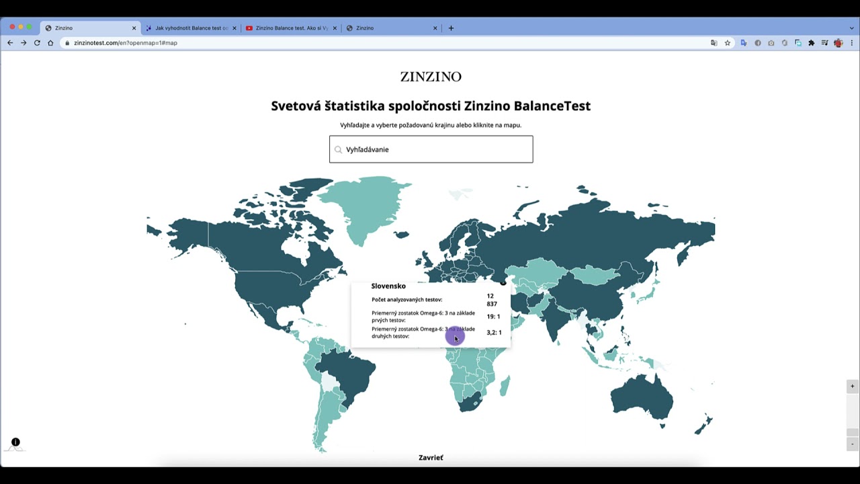
Task: Open the Office extension icon
Action: coord(785,43)
